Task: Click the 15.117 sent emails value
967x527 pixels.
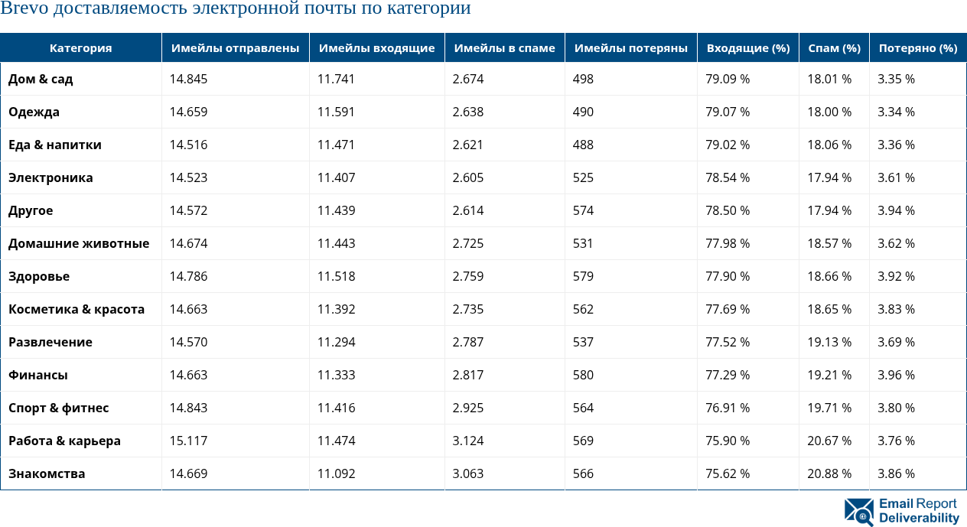Action: [x=188, y=441]
